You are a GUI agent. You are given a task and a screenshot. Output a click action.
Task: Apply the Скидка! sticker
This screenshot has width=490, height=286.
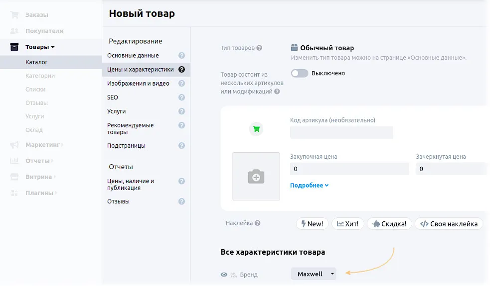pos(389,224)
